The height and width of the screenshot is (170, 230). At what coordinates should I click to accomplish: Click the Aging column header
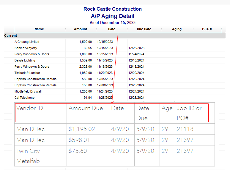[x=177, y=29]
